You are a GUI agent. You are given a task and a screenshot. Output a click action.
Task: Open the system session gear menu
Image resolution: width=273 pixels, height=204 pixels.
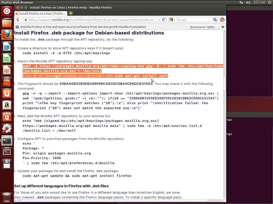click(x=269, y=2)
